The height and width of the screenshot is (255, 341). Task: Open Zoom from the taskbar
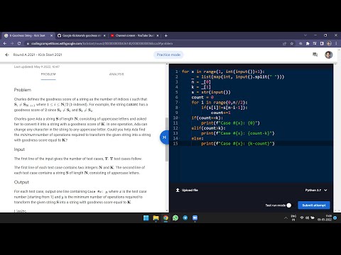click(195, 218)
